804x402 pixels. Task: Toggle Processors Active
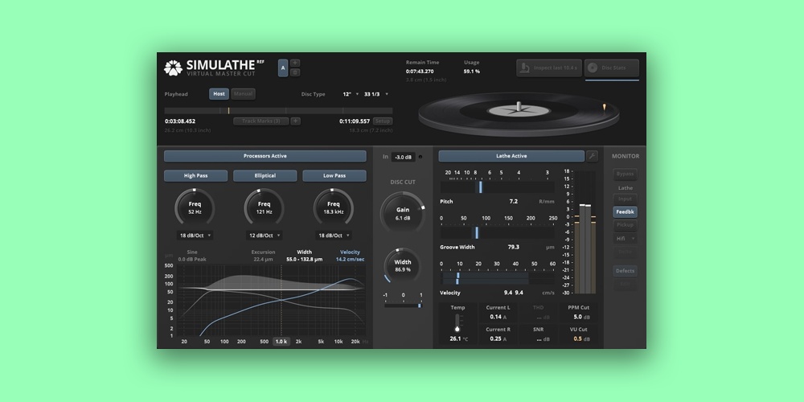point(265,156)
